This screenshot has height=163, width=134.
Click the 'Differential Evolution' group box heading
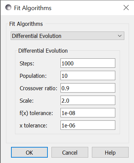pos(43,51)
